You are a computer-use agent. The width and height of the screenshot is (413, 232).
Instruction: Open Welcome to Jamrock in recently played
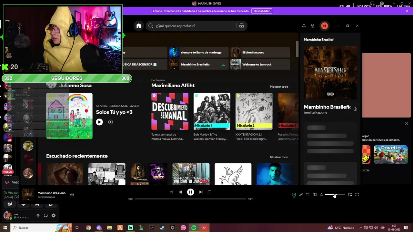[191, 174]
